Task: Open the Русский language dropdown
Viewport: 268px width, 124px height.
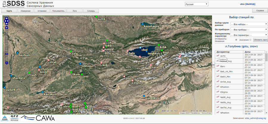Action: coord(196,4)
